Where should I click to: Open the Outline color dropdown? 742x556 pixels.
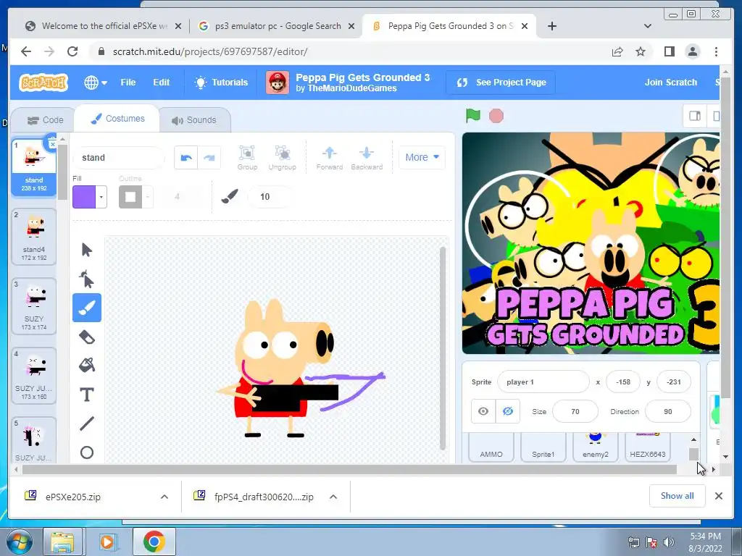(x=148, y=197)
